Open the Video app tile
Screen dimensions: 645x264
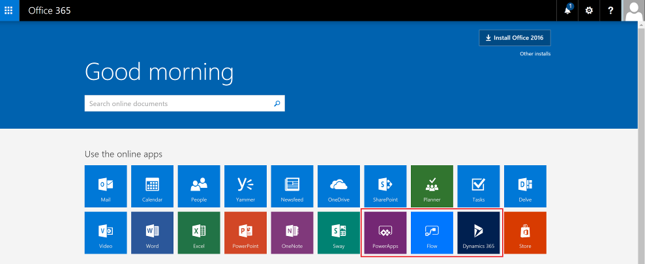(106, 233)
